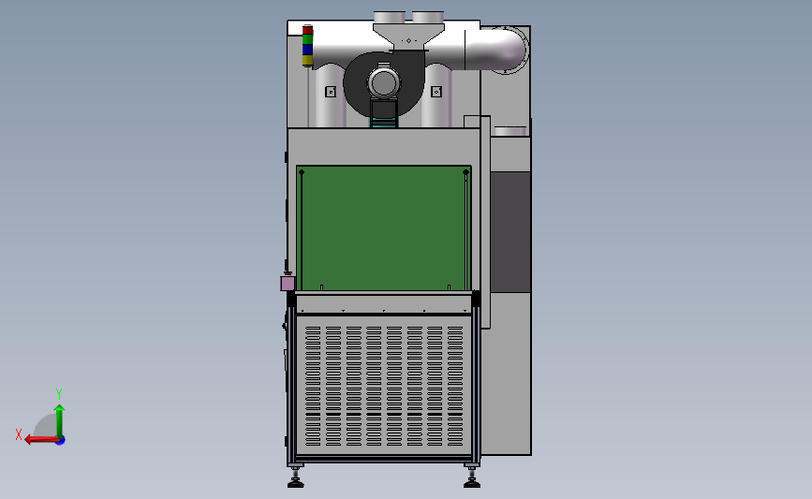
Task: Select the yellow segment of the signal tower light
Action: [x=307, y=60]
